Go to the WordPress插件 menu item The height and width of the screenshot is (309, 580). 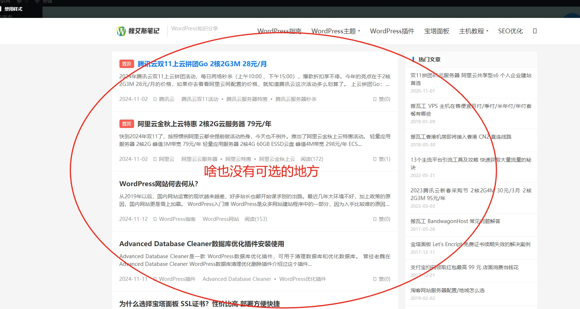point(392,31)
